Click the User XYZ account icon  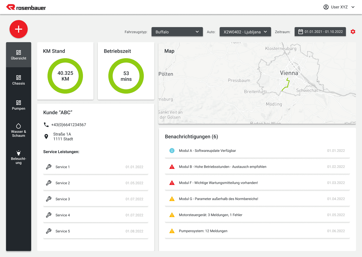(326, 7)
